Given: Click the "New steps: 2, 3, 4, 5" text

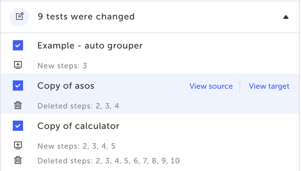Looking at the screenshot, I should tap(76, 146).
